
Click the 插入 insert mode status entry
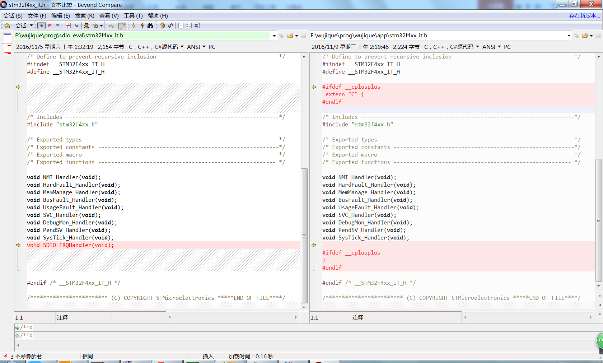[x=208, y=357]
